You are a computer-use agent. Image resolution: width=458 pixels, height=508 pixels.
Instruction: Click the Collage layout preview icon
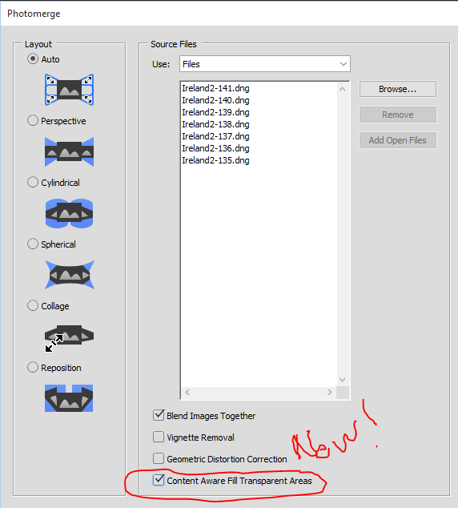pos(70,337)
